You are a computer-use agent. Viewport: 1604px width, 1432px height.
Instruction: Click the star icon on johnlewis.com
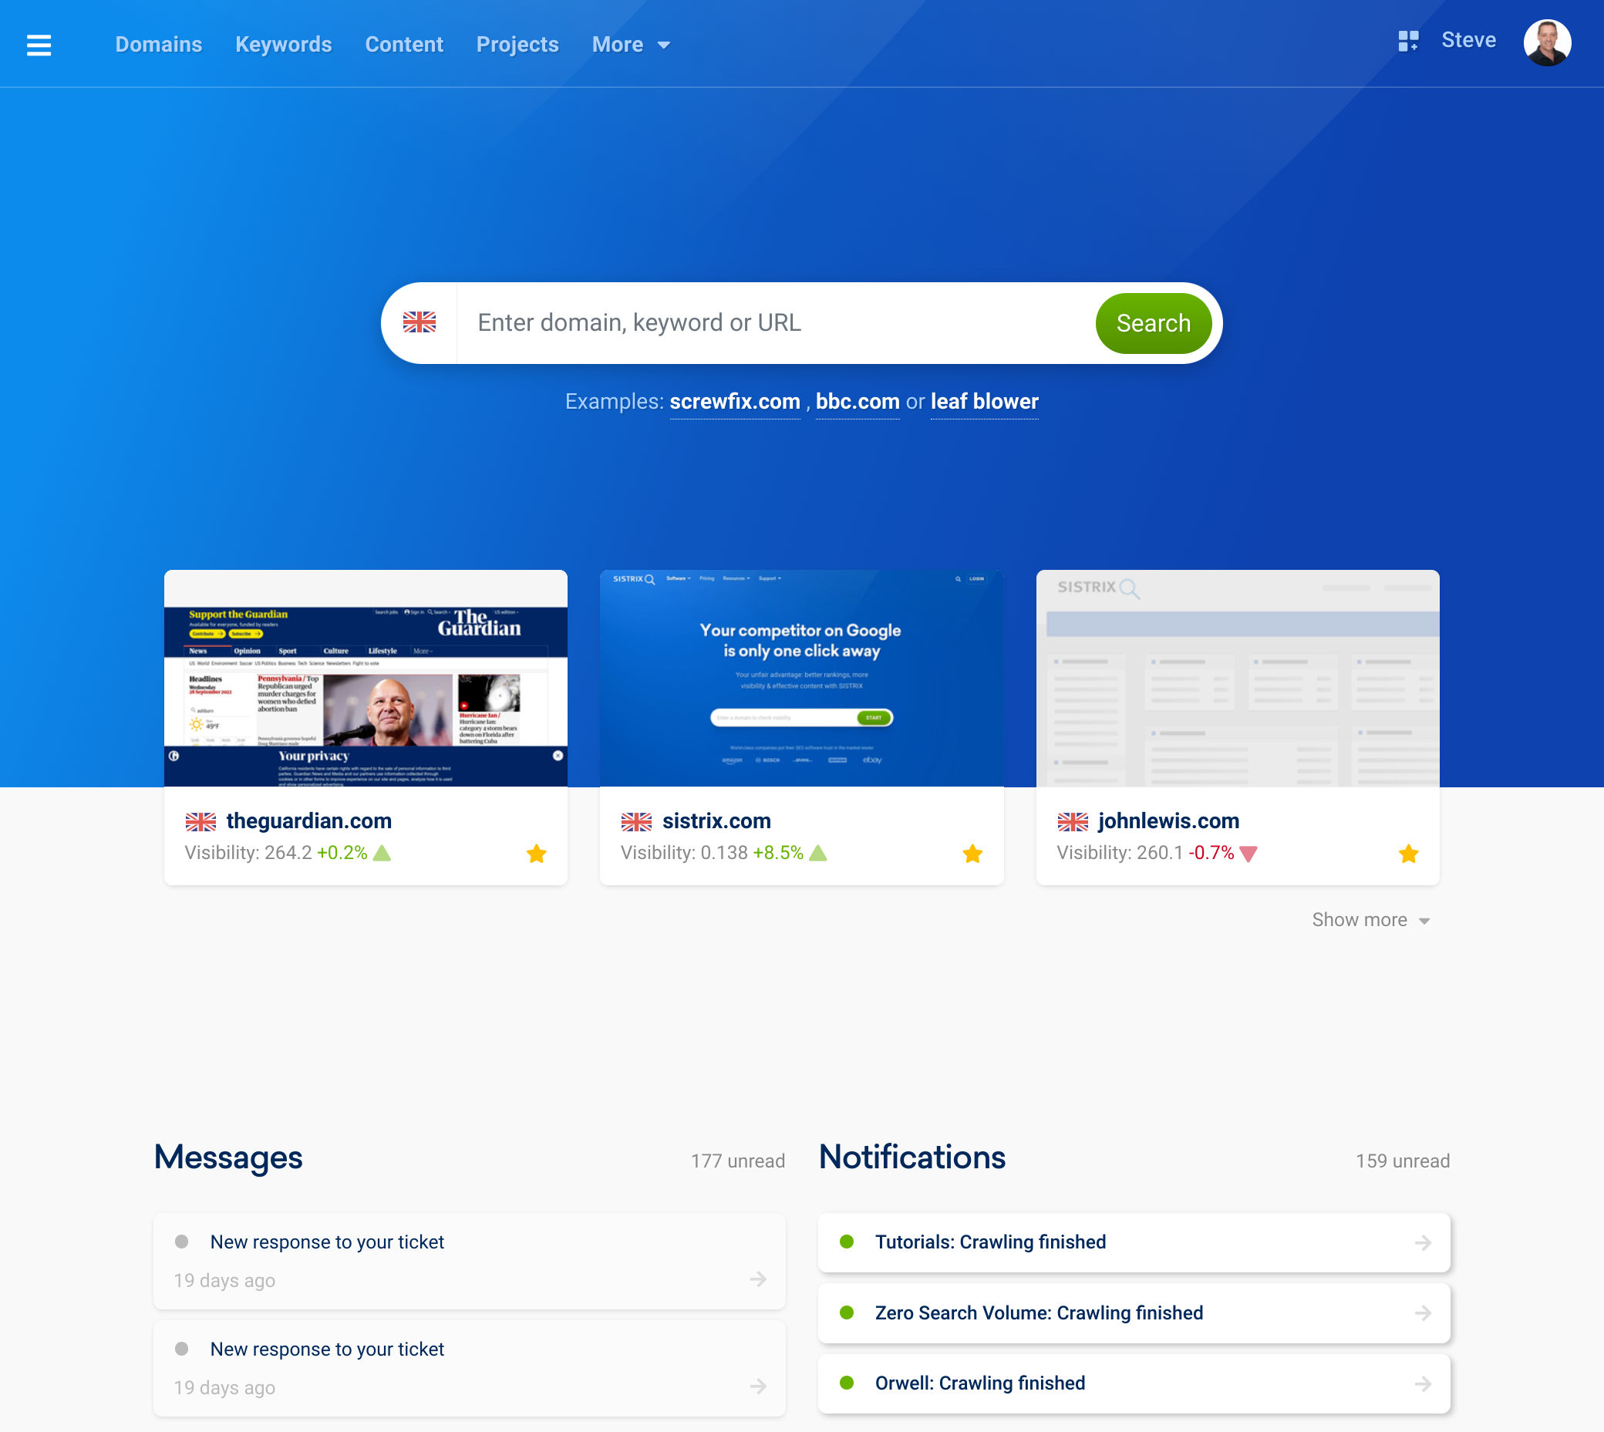coord(1409,853)
